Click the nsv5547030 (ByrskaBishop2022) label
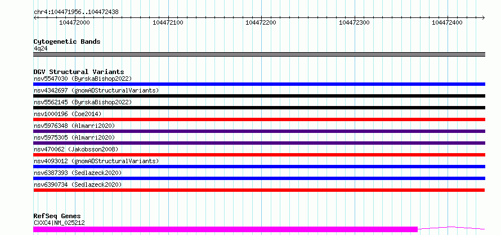This screenshot has width=501, height=235. coord(82,79)
